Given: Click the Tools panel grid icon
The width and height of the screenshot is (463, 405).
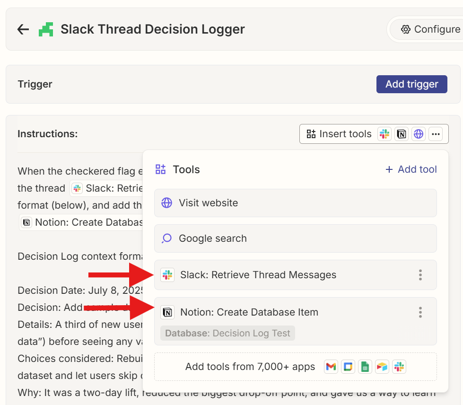Looking at the screenshot, I should [161, 169].
